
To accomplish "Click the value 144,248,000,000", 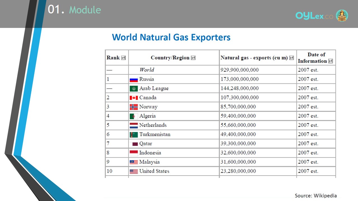I will [x=239, y=88].
